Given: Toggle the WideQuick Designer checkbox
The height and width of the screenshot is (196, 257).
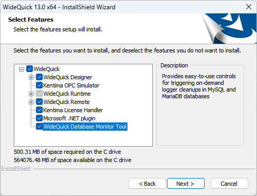Looking at the screenshot, I should [x=40, y=77].
